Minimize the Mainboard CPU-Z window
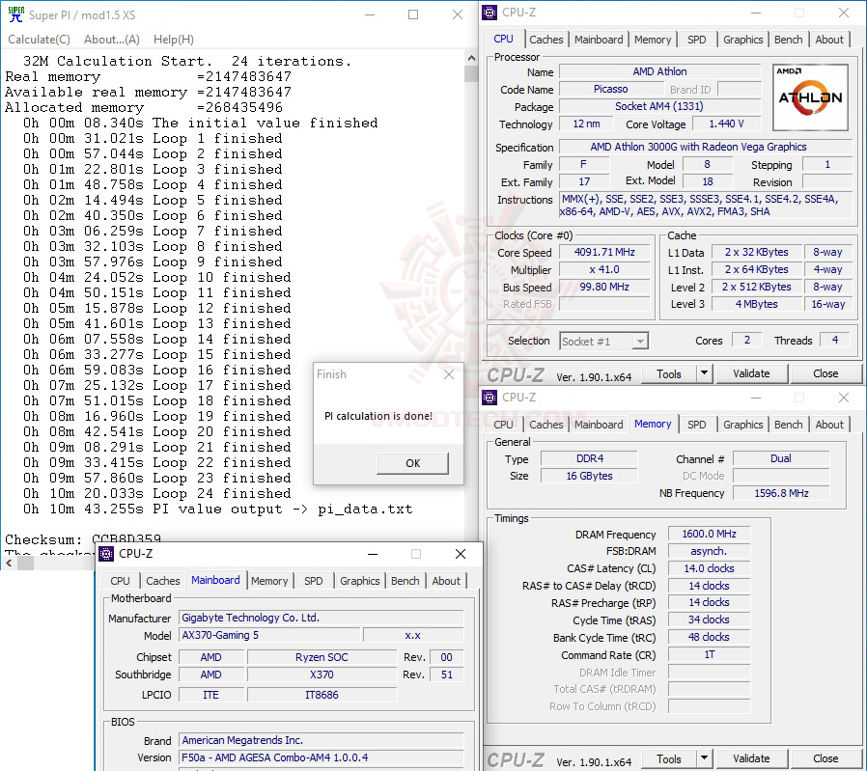This screenshot has width=867, height=771. pyautogui.click(x=373, y=554)
